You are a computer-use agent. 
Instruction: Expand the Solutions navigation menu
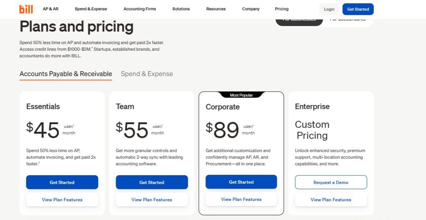pos(181,9)
